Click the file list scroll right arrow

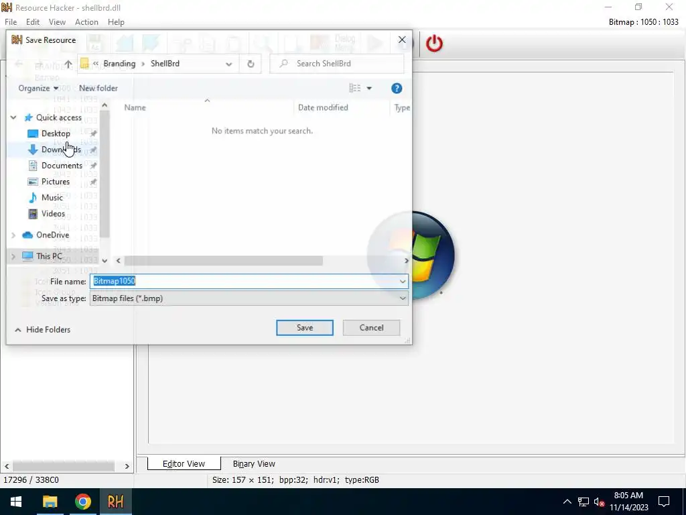pyautogui.click(x=406, y=261)
